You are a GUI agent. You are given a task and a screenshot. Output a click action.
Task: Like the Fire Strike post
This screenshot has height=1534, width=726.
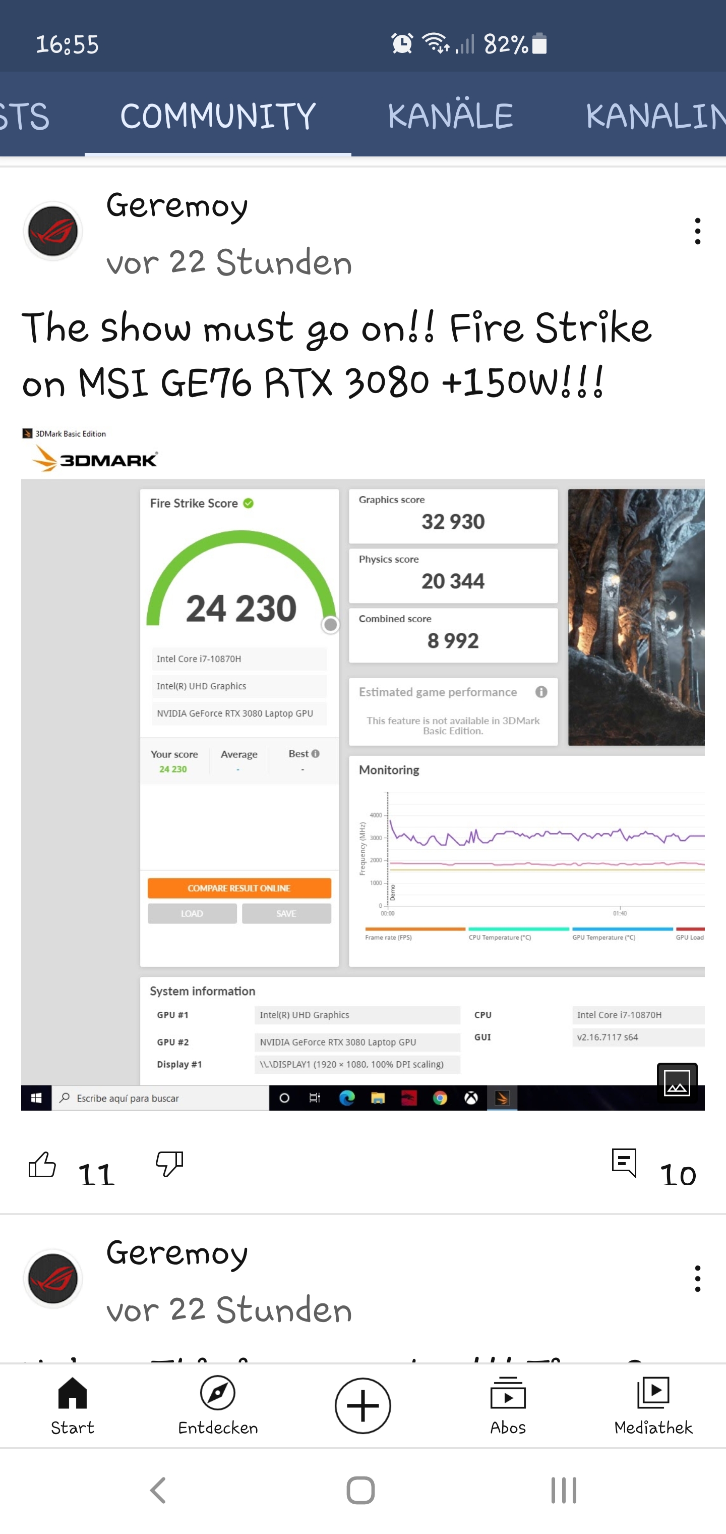click(x=42, y=1164)
